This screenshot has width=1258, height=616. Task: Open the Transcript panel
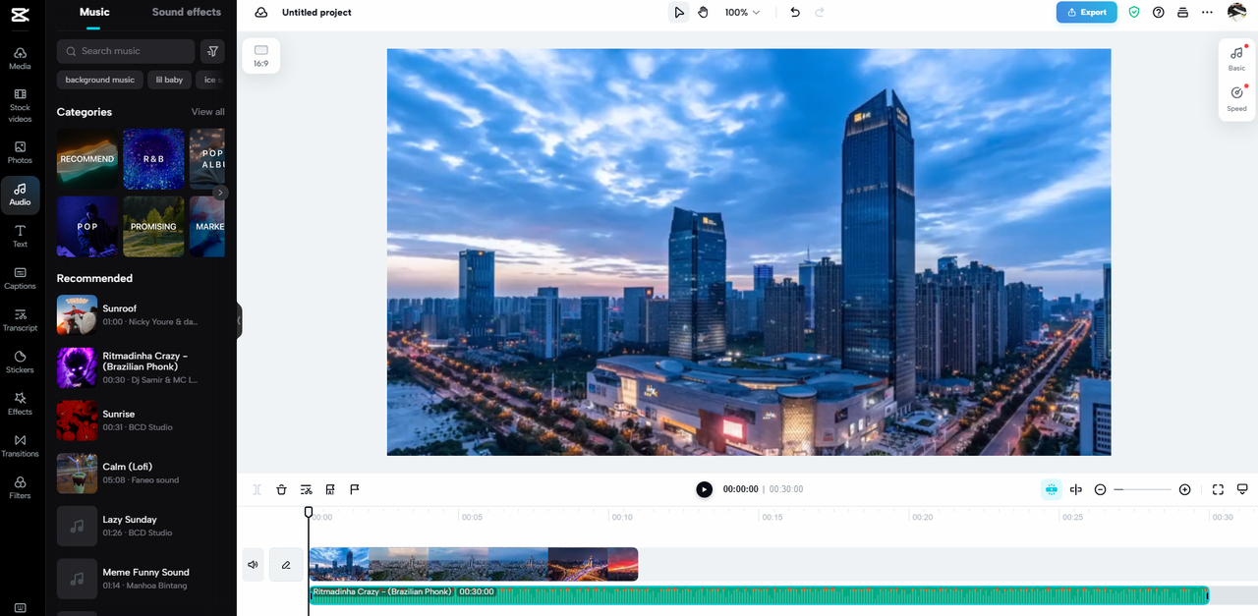[20, 320]
